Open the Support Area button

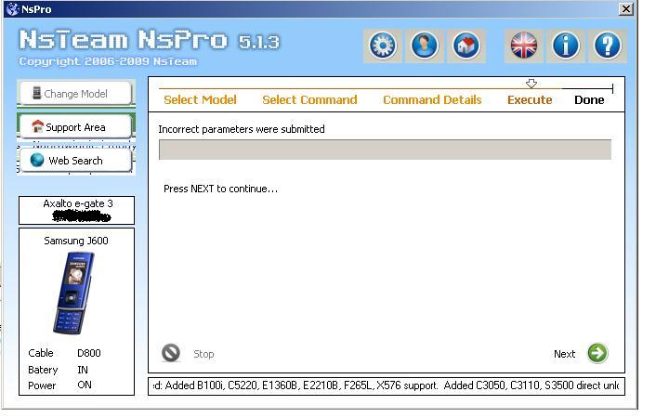75,126
